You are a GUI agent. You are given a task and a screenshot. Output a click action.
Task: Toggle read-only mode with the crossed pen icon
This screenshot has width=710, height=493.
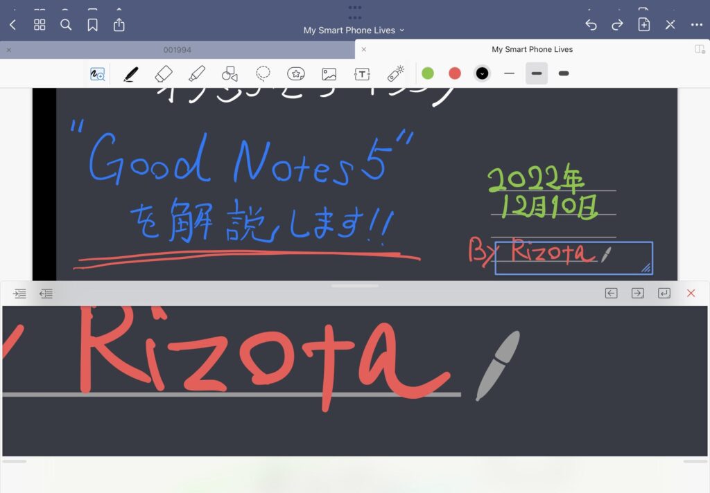[x=670, y=24]
